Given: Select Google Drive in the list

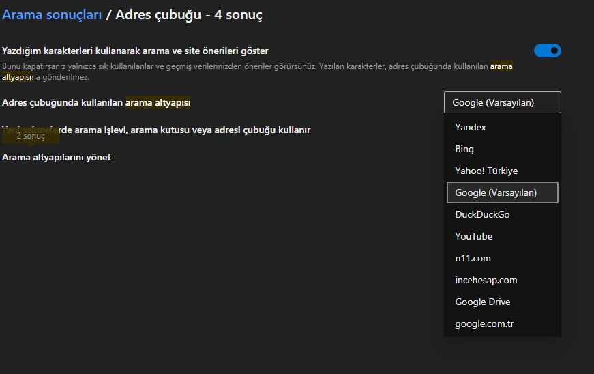Looking at the screenshot, I should pos(482,302).
